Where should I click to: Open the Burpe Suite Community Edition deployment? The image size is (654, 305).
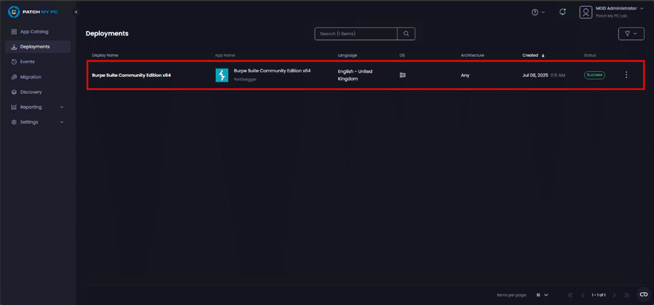[131, 75]
